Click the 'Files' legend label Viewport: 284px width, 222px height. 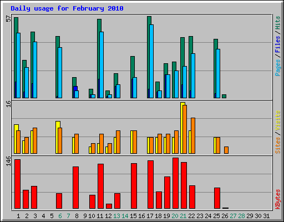pos(277,44)
